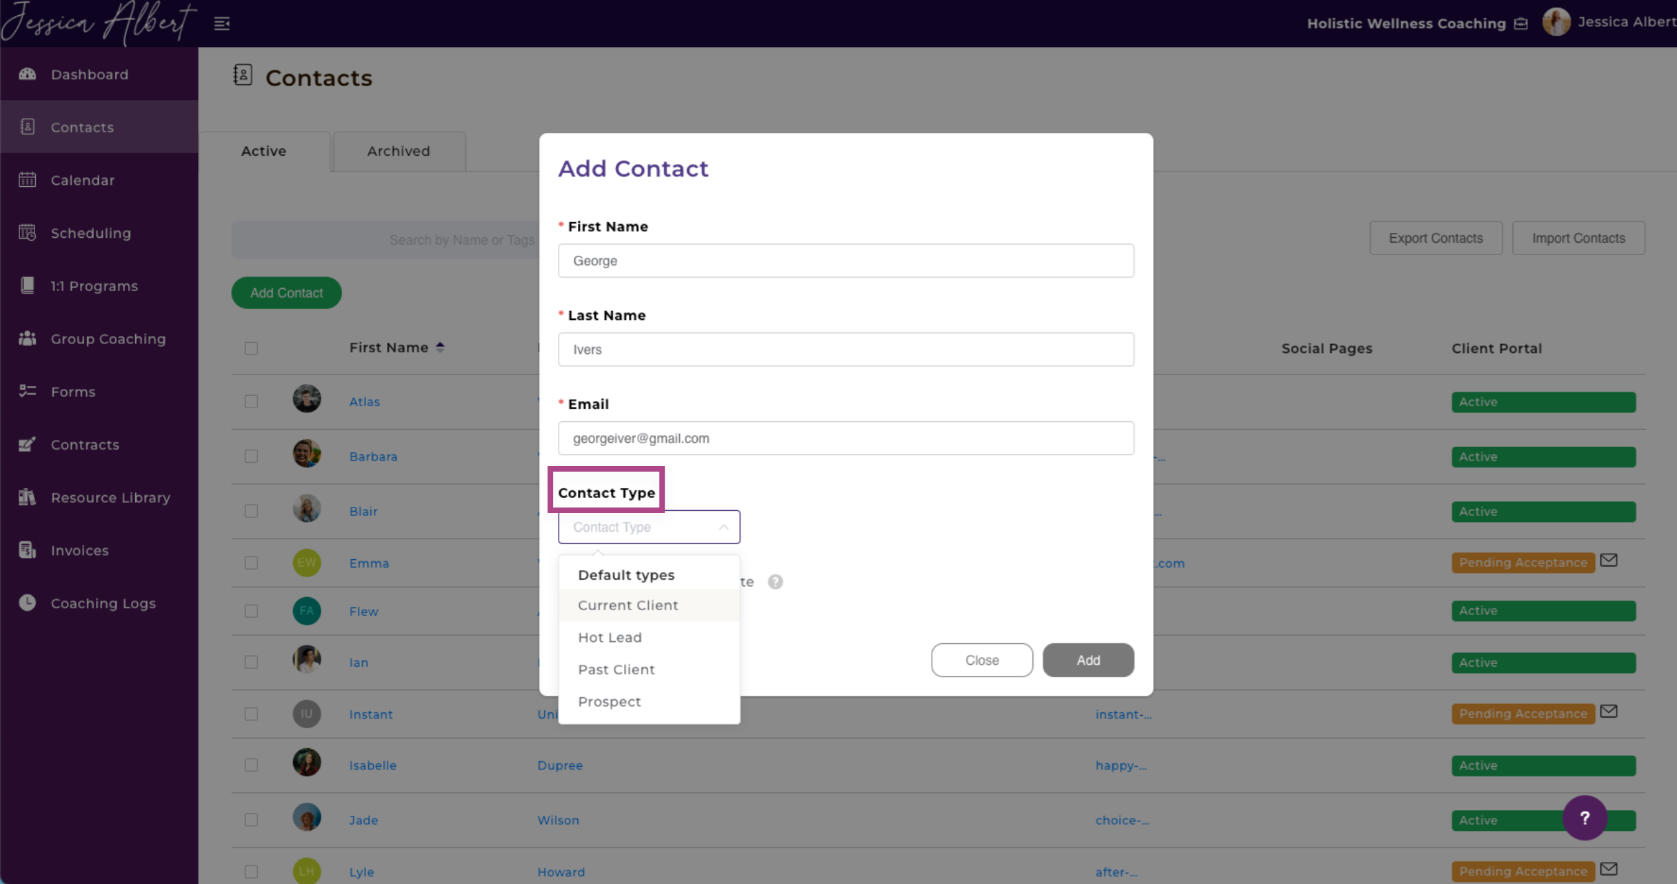The image size is (1677, 884).
Task: Sort by First Name column arrow
Action: (440, 348)
